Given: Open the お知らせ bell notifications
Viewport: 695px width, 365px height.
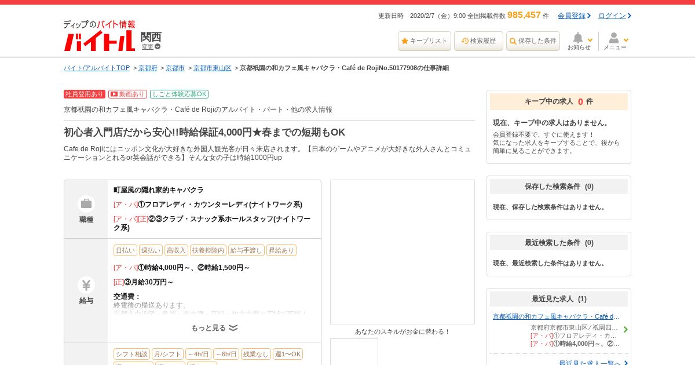Looking at the screenshot, I should tap(579, 41).
